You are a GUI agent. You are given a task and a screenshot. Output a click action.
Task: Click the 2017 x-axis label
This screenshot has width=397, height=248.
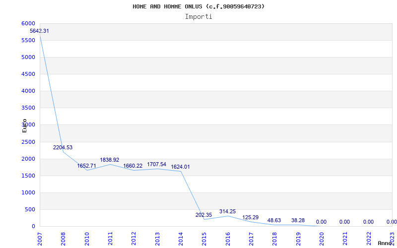pyautogui.click(x=251, y=239)
